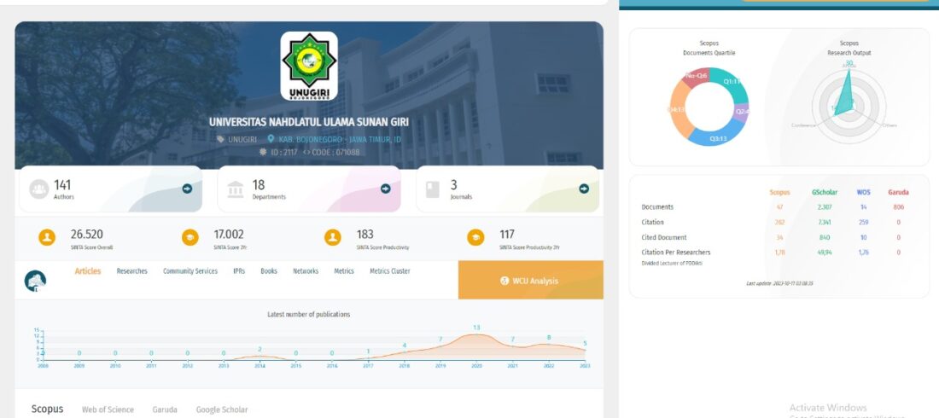
Task: Click the 2022 data point labeled 8
Action: [549, 344]
